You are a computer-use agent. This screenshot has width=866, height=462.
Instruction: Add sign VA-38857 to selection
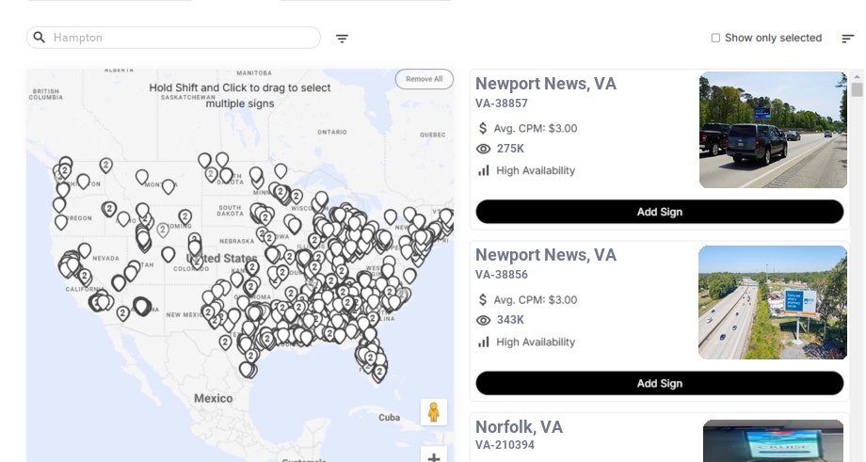[659, 212]
